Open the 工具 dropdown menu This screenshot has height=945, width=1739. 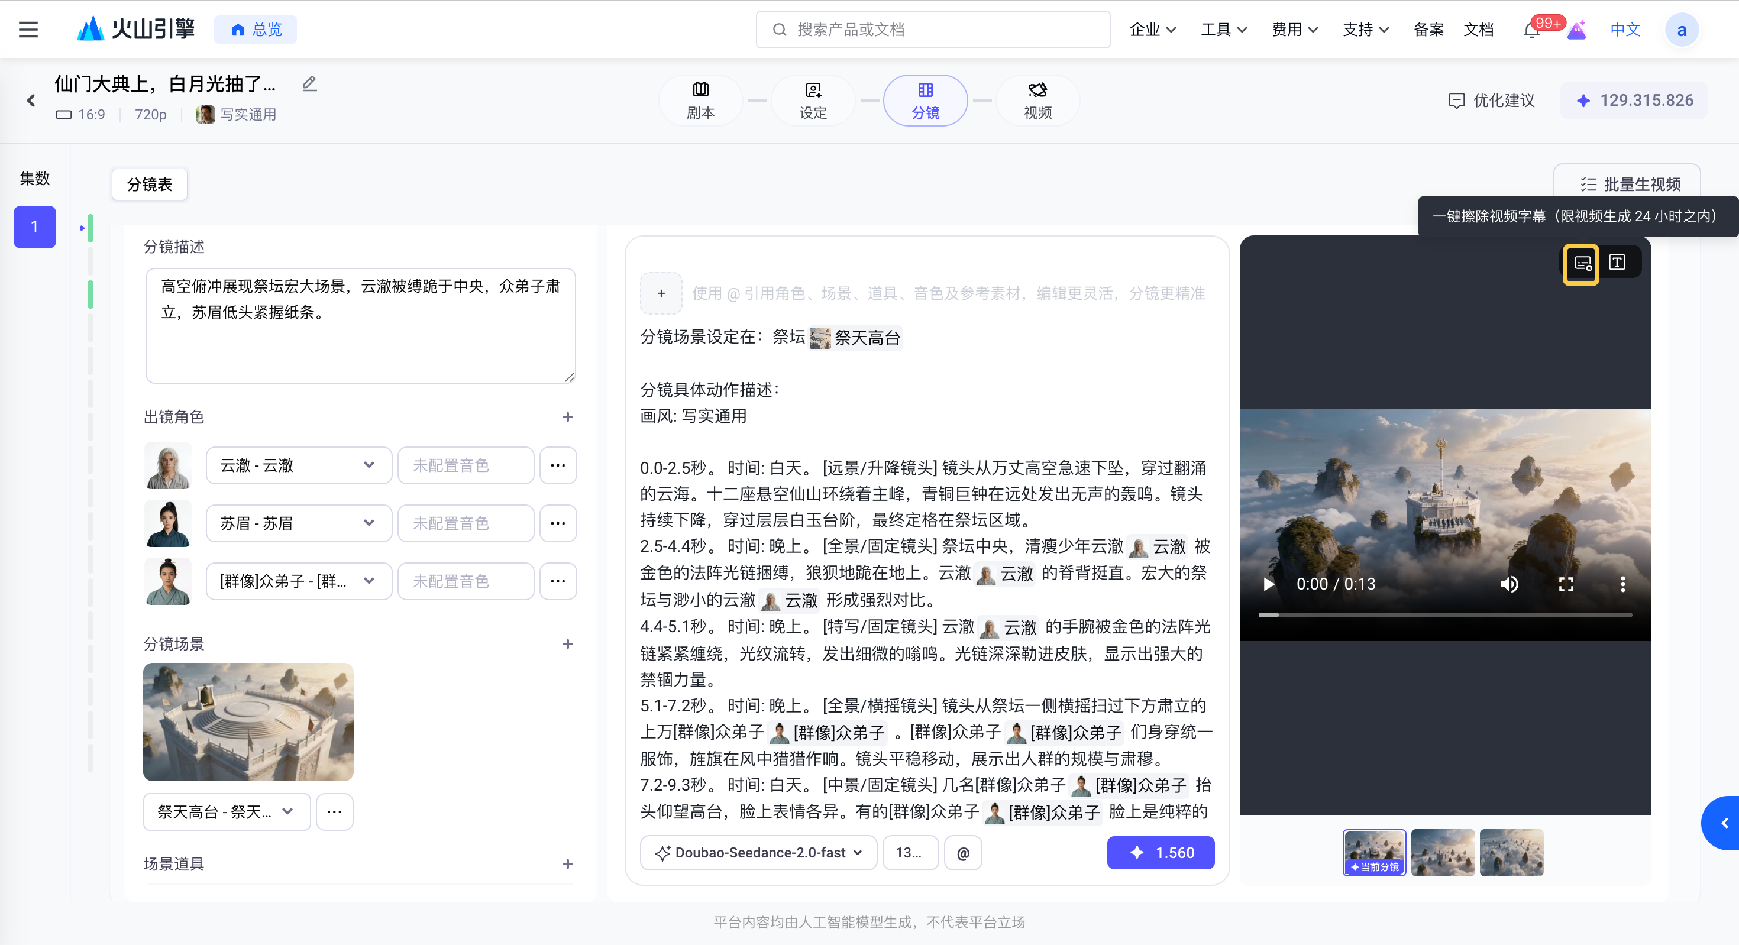point(1223,30)
